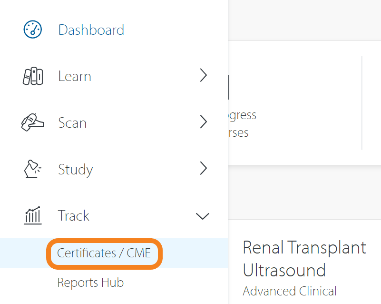Expand the Learn section chevron
The width and height of the screenshot is (381, 304).
pos(204,75)
